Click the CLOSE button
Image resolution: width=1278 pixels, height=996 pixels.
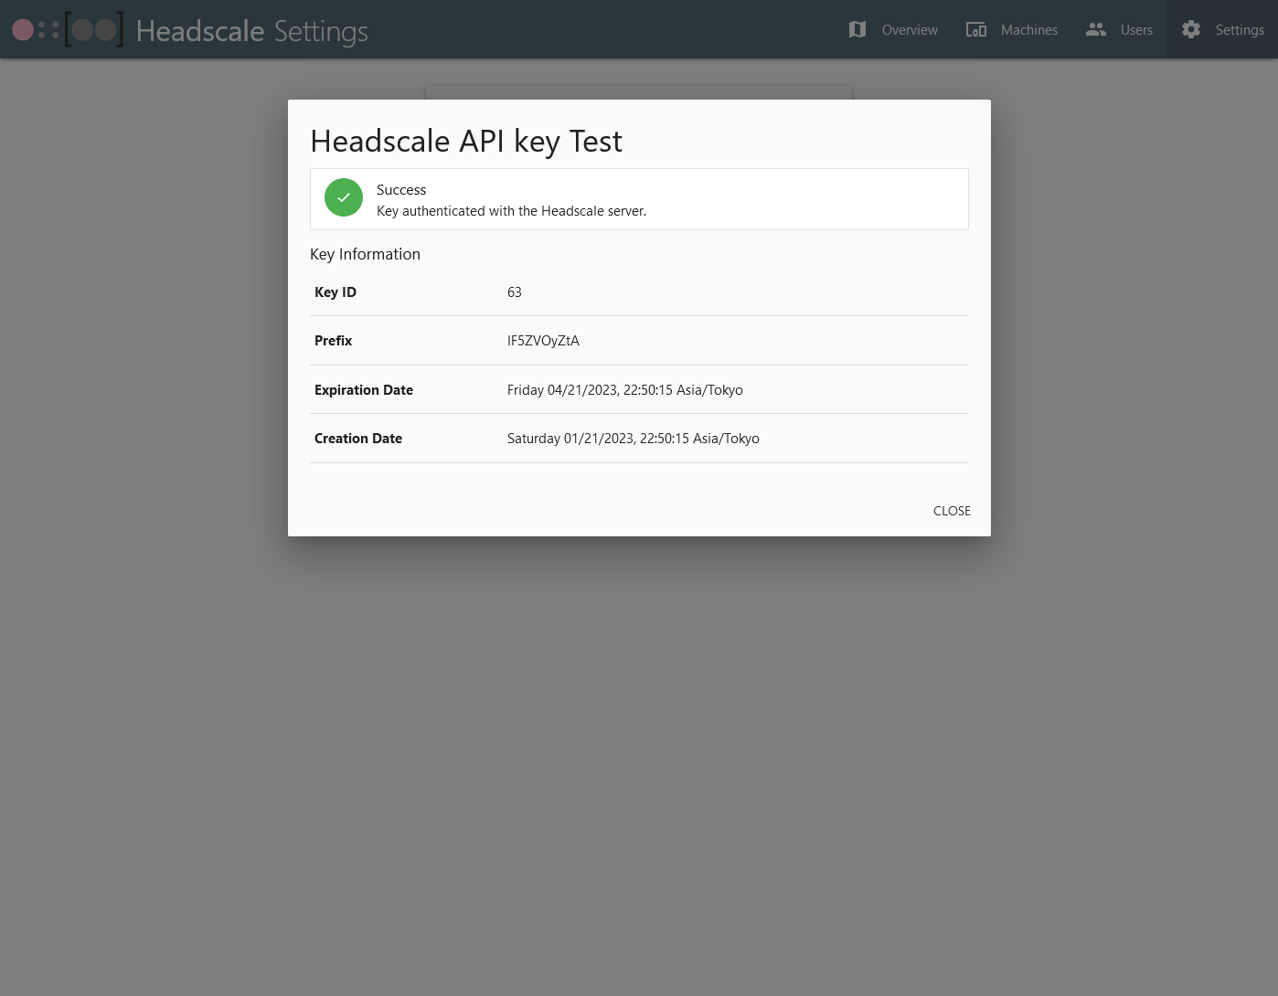click(952, 511)
